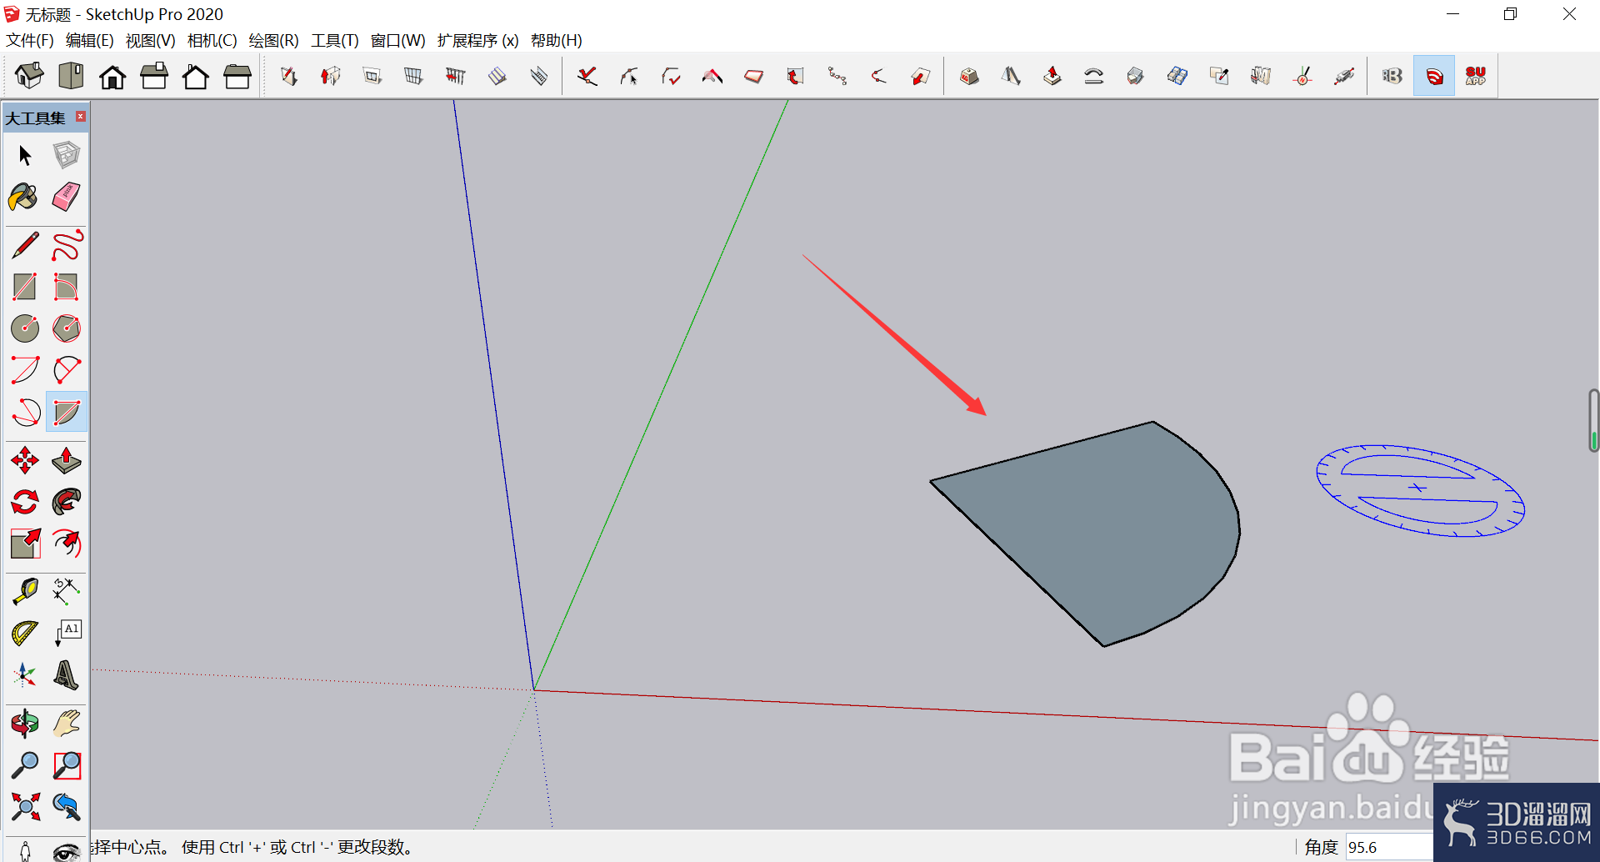
Task: Choose the 3-Point Arc tool
Action: [x=25, y=412]
